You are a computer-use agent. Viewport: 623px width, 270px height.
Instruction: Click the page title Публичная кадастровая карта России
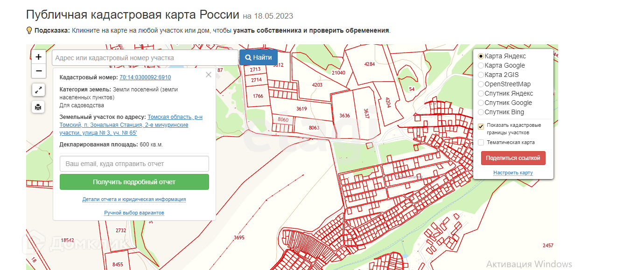[x=133, y=14]
